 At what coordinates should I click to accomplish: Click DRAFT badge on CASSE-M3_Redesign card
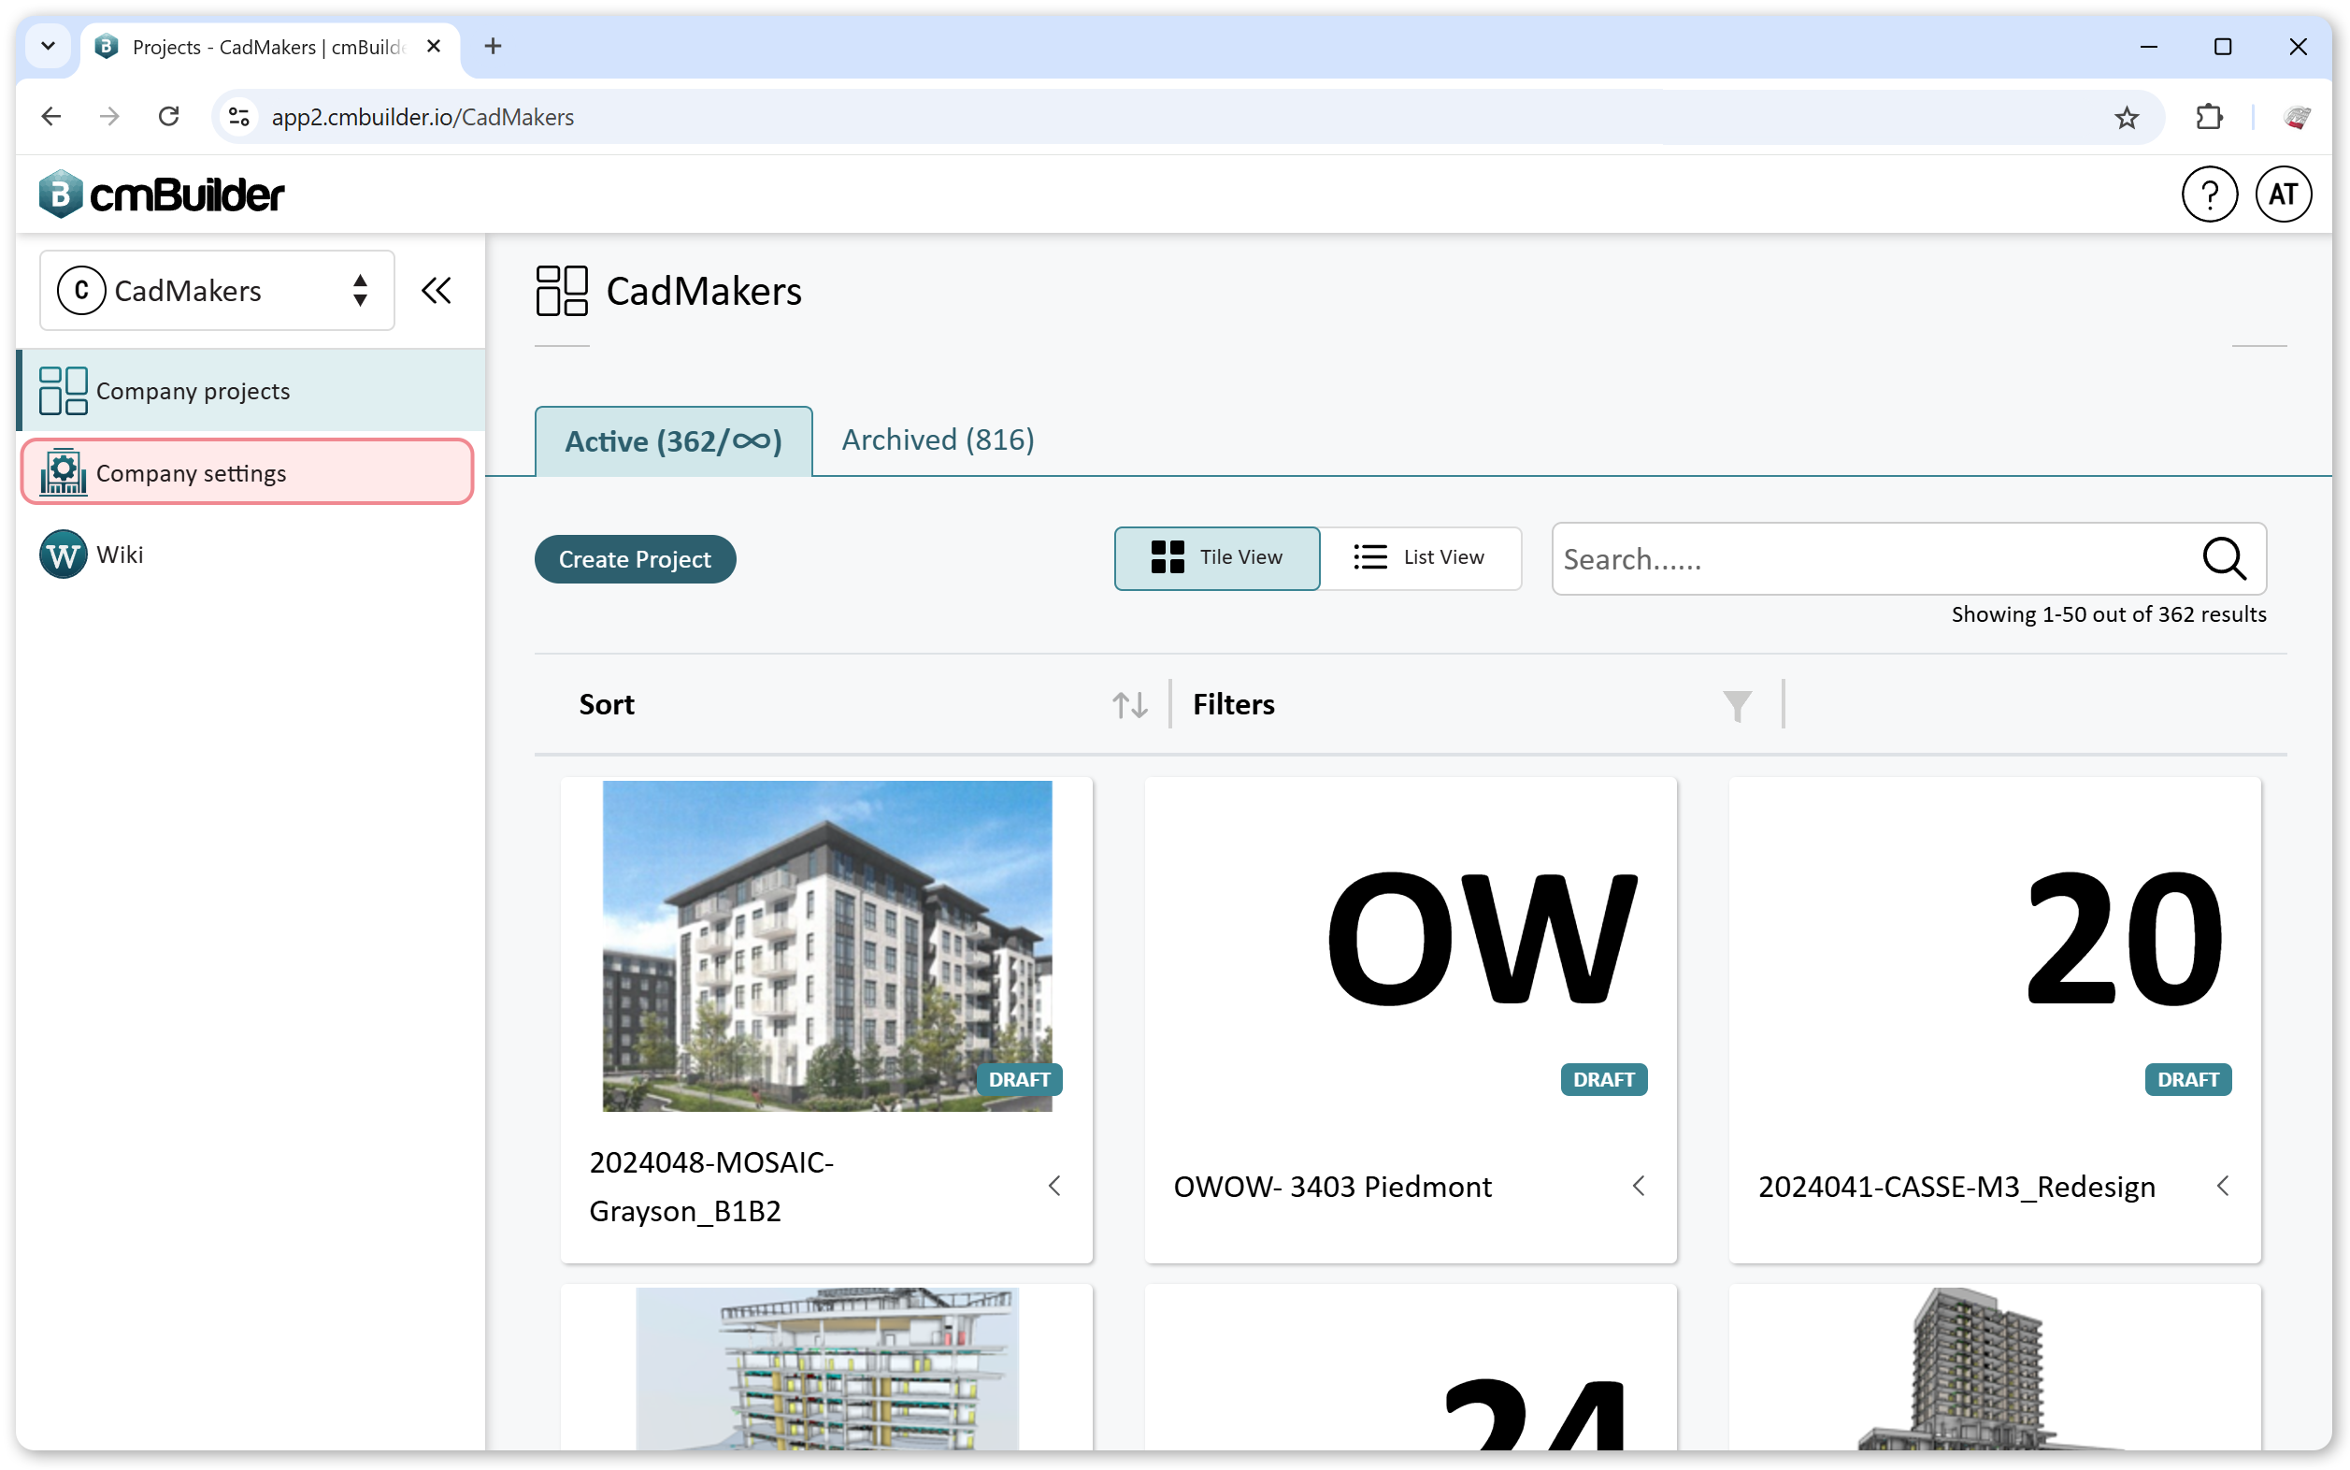pyautogui.click(x=2186, y=1078)
